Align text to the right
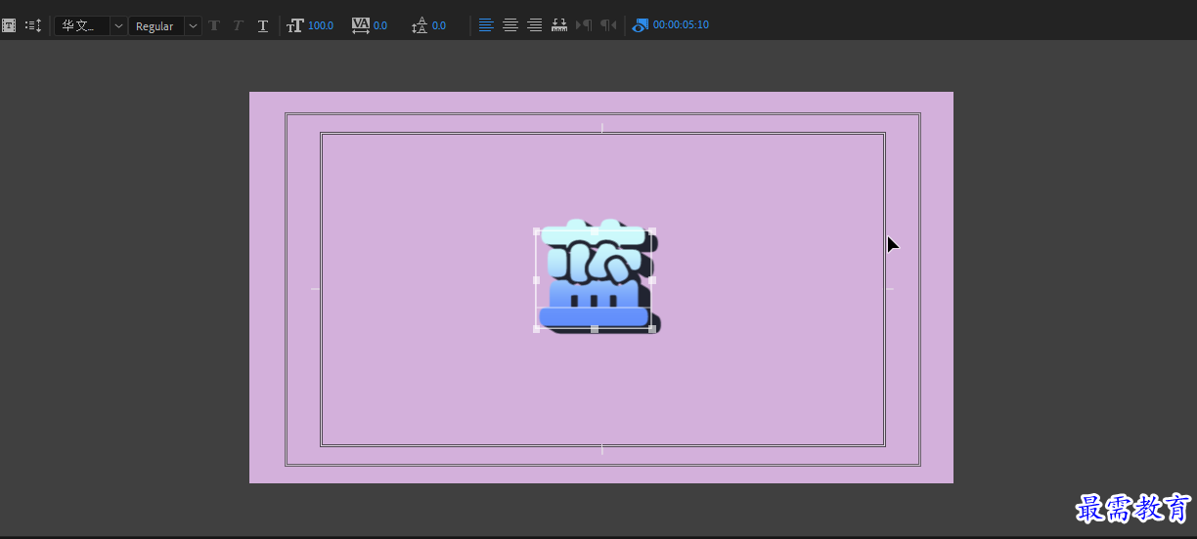 (x=534, y=25)
